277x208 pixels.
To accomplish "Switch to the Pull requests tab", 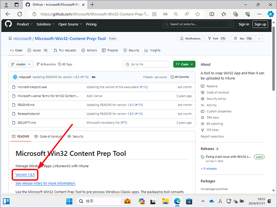I will point(65,51).
